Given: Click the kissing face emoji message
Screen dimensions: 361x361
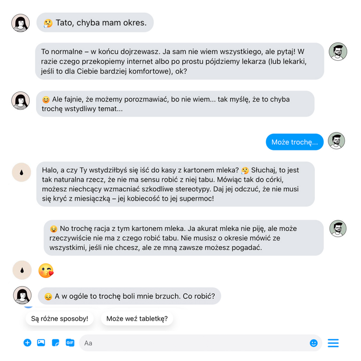Looking at the screenshot, I should (46, 270).
